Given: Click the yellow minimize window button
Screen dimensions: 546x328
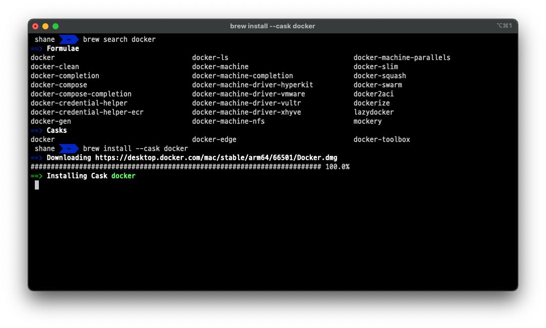Looking at the screenshot, I should click(x=45, y=26).
